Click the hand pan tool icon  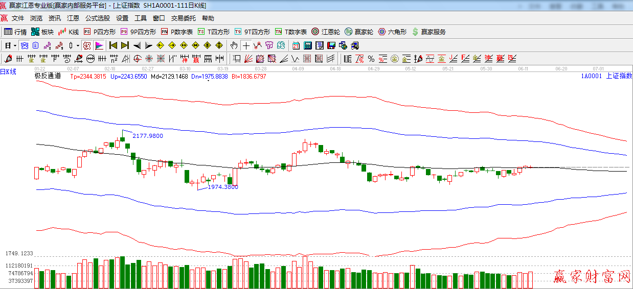coord(234,45)
